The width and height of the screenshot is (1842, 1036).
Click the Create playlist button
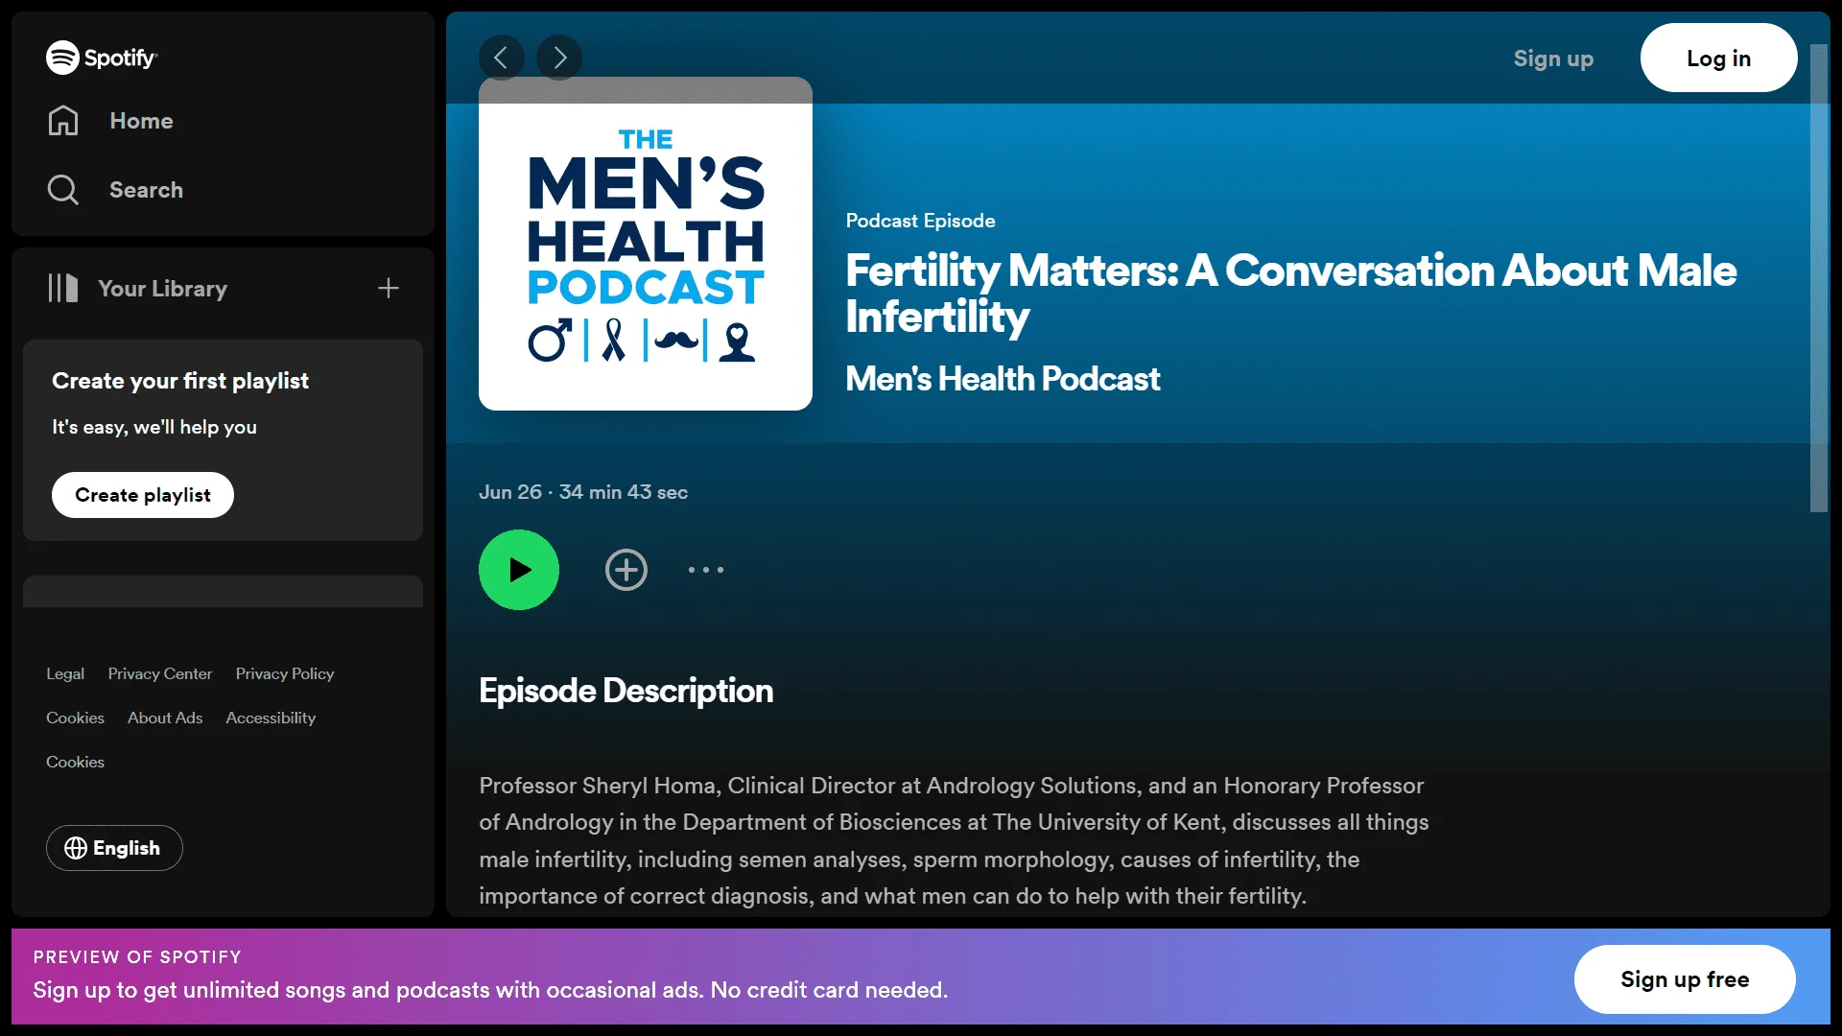143,495
